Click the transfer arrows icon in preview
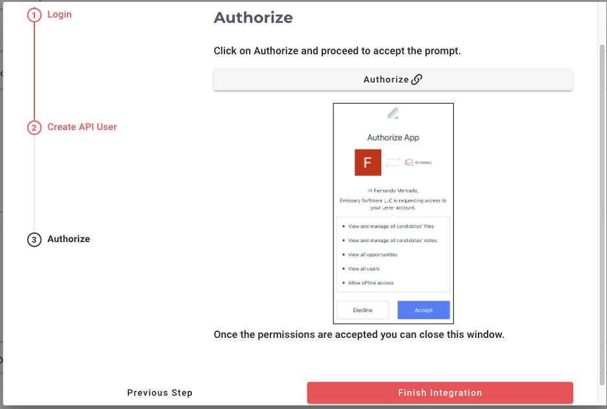The image size is (607, 409). coord(393,162)
